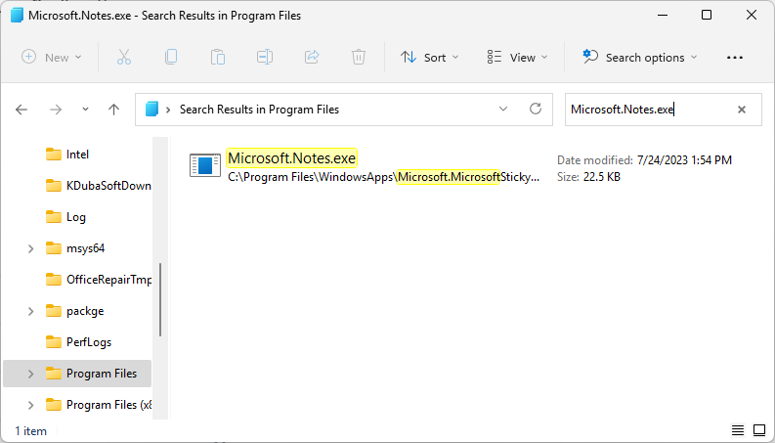Expand the address bar history dropdown
The image size is (775, 443).
[x=503, y=109]
